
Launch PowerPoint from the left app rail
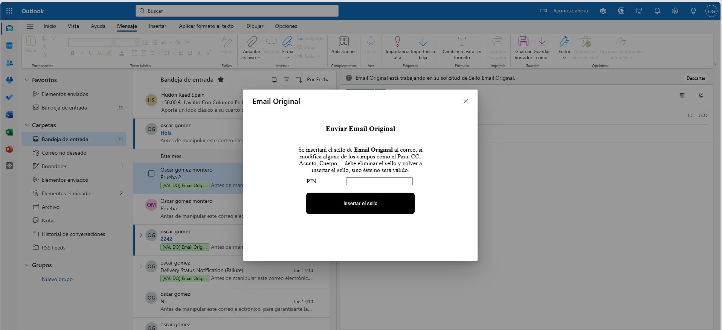[9, 149]
